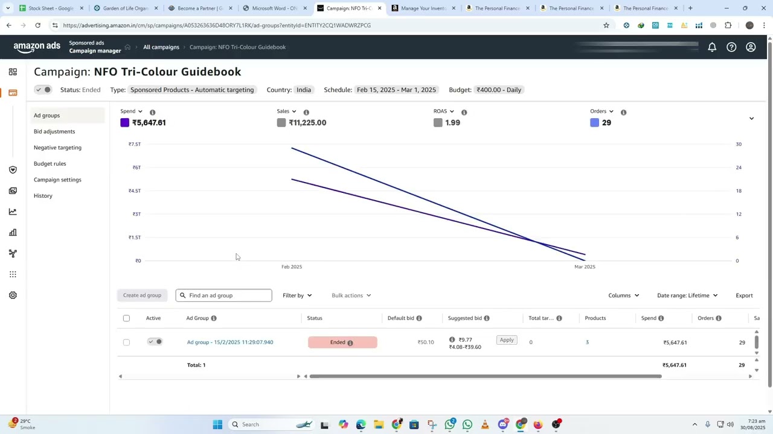Click the browser address bar URL
Viewport: 773px width, 434px height.
click(x=217, y=25)
